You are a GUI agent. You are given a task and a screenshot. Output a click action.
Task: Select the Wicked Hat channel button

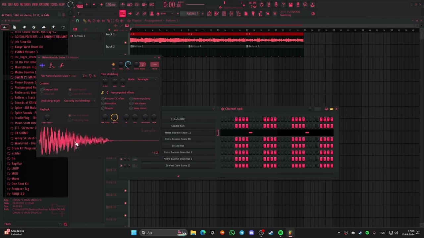tap(178, 146)
